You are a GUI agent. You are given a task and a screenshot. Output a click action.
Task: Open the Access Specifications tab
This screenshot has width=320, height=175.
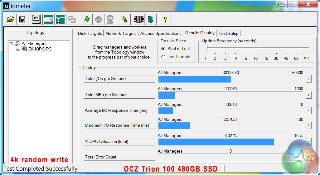161,33
